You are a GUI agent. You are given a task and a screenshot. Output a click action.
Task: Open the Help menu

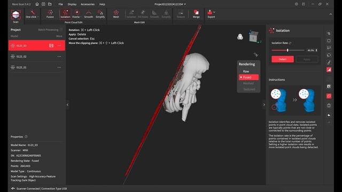point(102,4)
